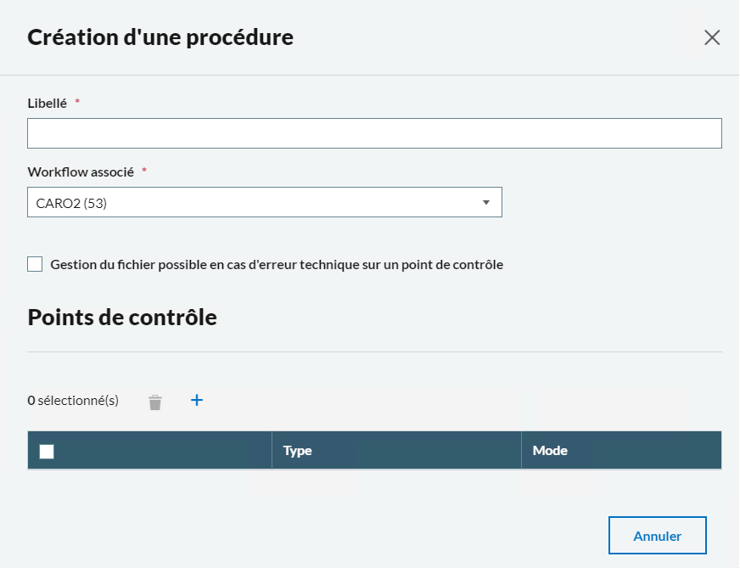
Task: Click the Points de contrôle section heading
Action: pos(122,318)
